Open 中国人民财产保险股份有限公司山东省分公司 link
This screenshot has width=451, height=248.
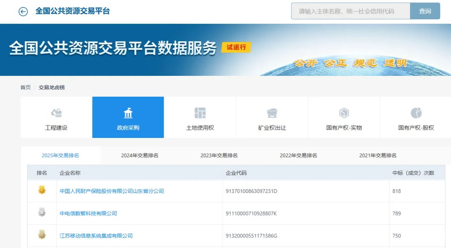(x=111, y=191)
